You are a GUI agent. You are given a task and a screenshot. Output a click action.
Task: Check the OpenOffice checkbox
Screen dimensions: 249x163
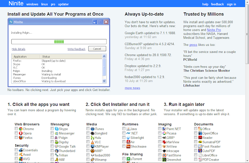tap(196, 133)
